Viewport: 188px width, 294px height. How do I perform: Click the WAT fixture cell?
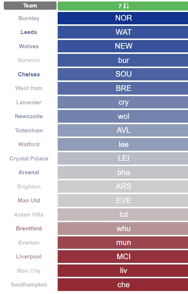point(123,32)
